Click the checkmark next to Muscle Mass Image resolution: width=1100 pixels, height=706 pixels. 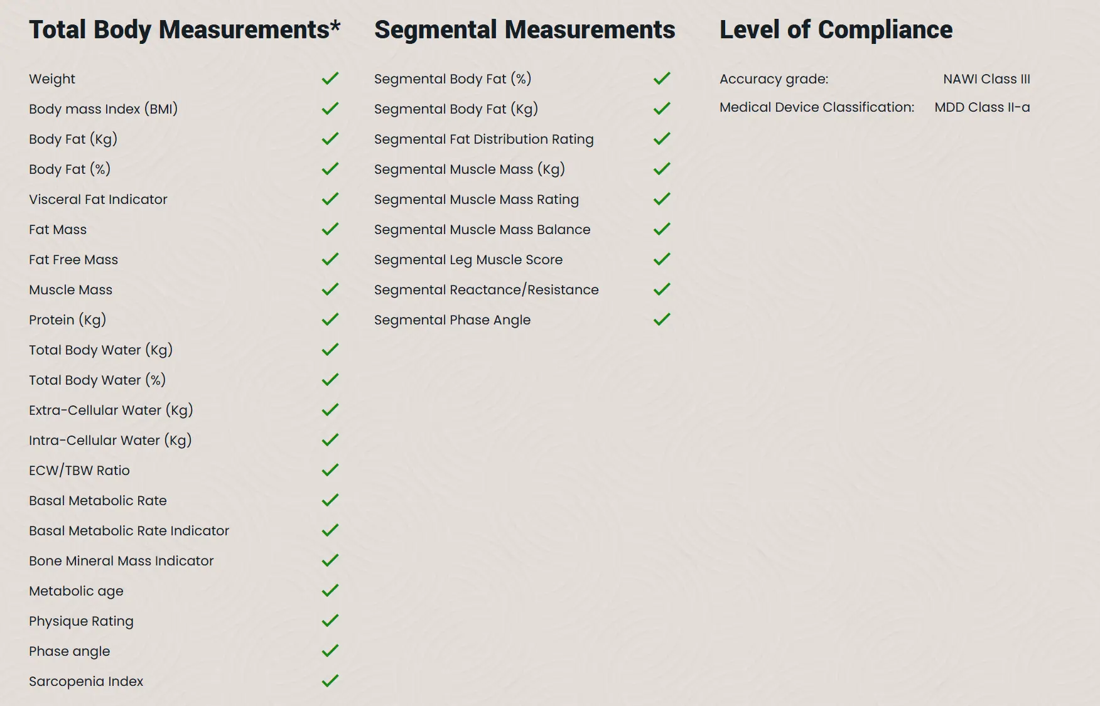[330, 289]
